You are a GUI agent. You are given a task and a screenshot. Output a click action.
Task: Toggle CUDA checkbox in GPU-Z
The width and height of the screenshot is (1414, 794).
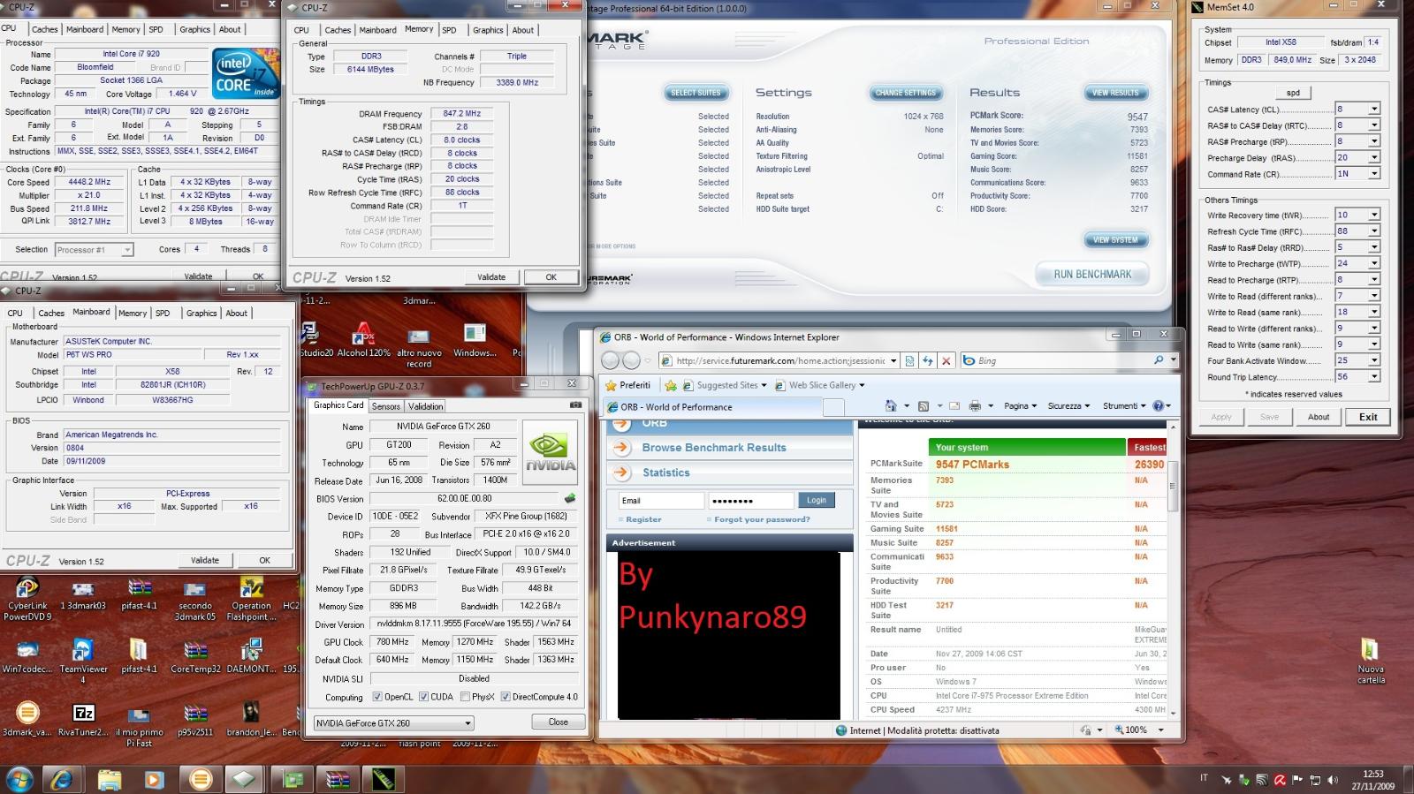point(423,697)
